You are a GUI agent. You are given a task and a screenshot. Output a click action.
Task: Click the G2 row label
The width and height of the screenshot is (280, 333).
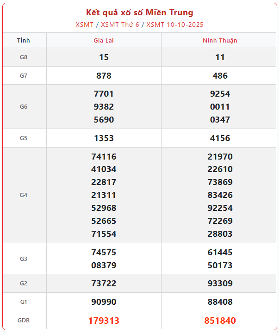point(24,284)
